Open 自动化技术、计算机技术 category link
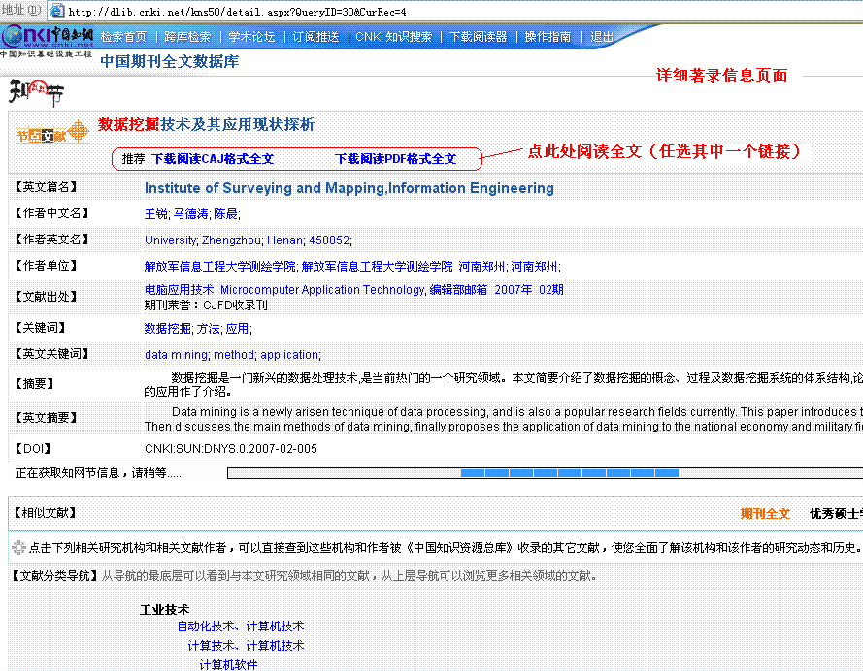The image size is (863, 671). (241, 626)
